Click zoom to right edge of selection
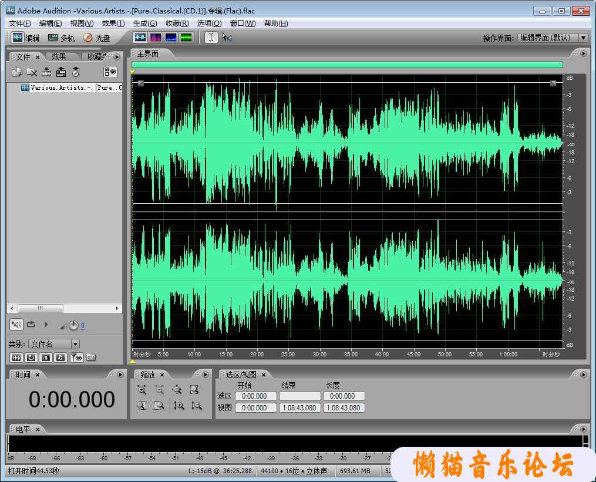Screen dimensions: 596x482 pos(159,406)
